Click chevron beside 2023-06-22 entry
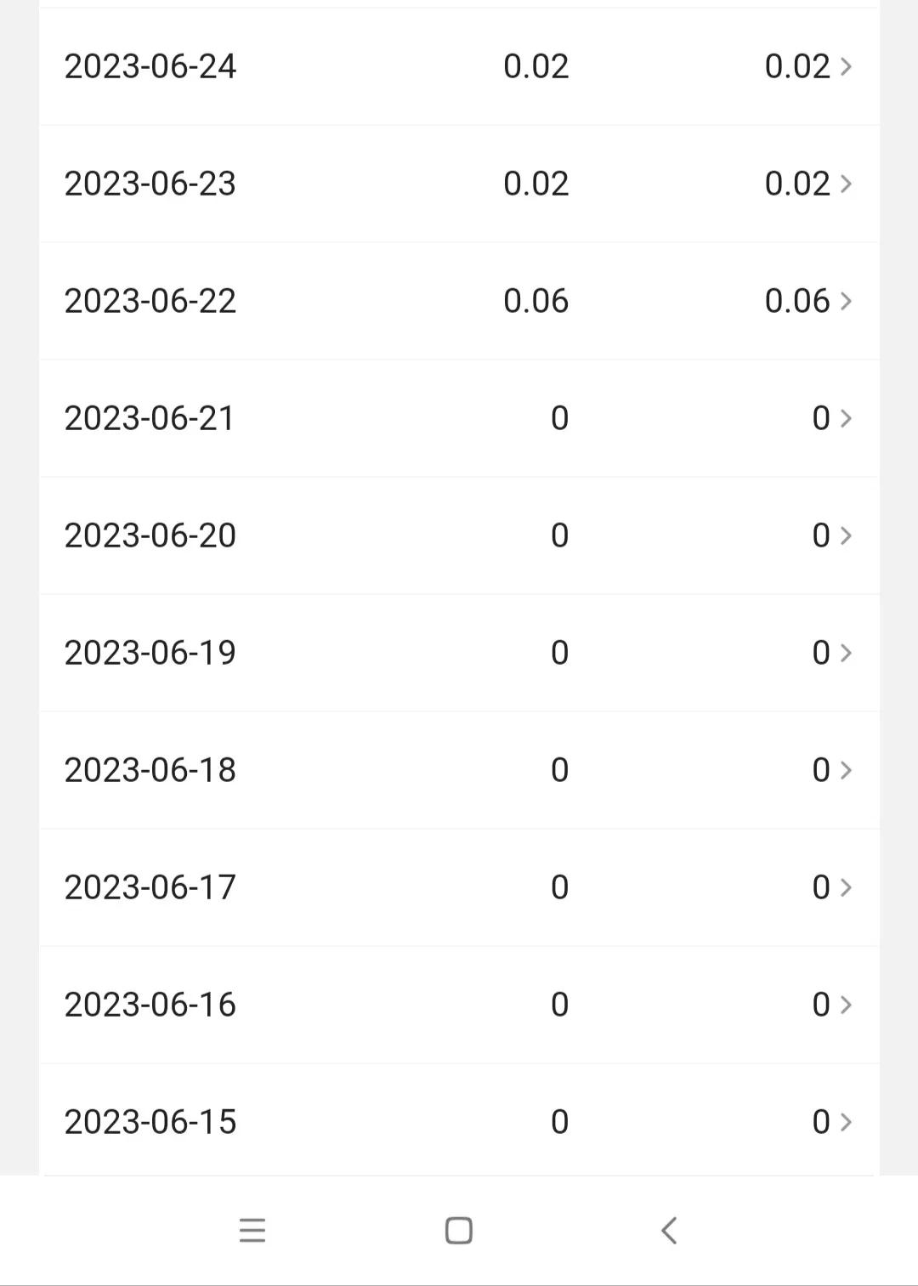 [x=846, y=301]
